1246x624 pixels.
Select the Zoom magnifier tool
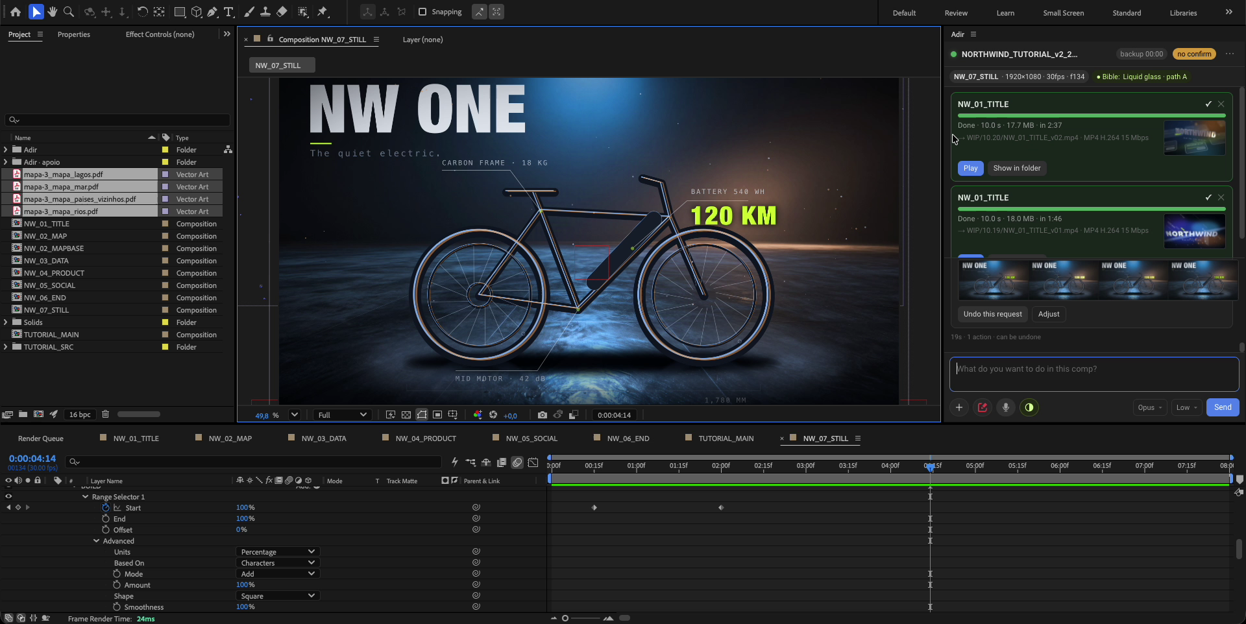(69, 12)
